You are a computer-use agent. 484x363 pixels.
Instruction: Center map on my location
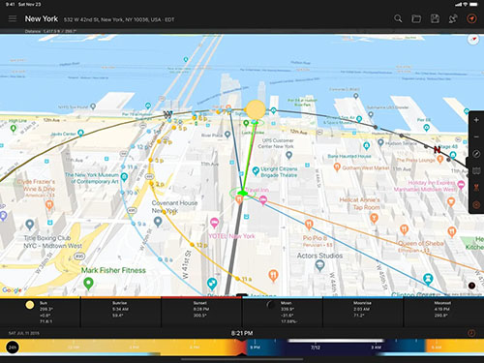pos(471,18)
